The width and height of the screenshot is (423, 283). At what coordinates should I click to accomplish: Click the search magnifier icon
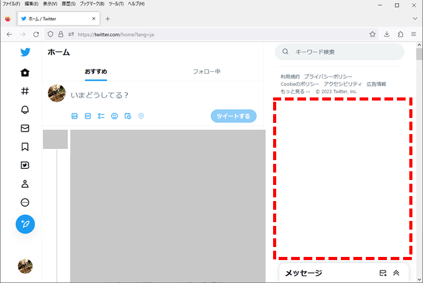click(286, 52)
